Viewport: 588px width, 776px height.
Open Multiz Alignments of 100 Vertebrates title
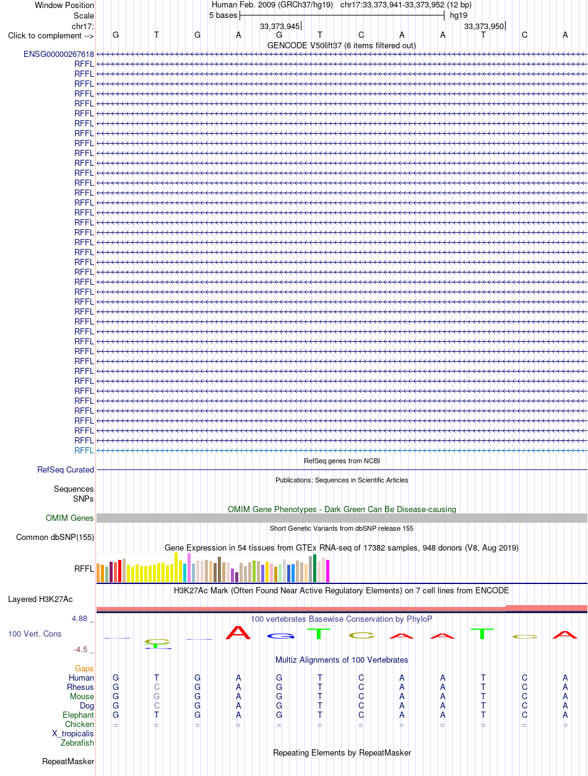342,660
